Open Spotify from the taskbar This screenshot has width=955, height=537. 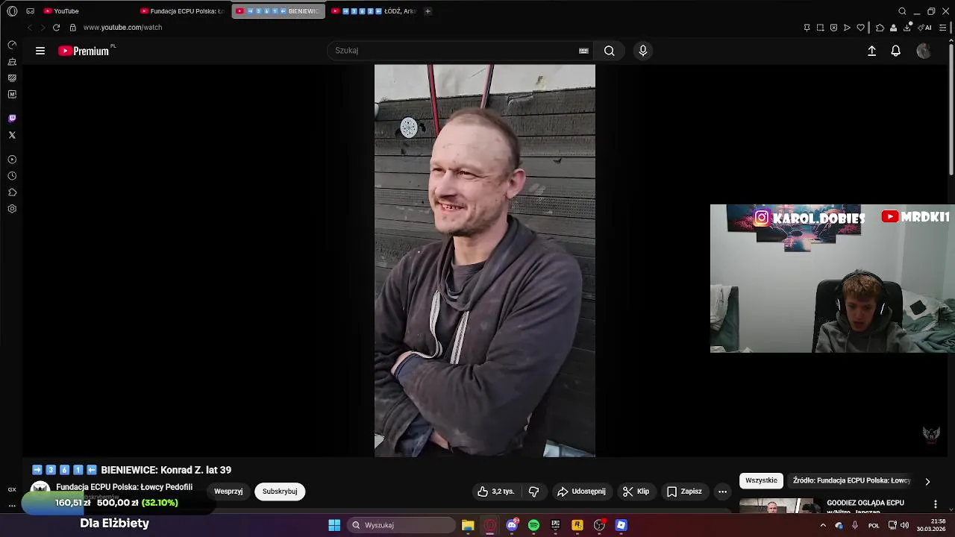coord(533,525)
